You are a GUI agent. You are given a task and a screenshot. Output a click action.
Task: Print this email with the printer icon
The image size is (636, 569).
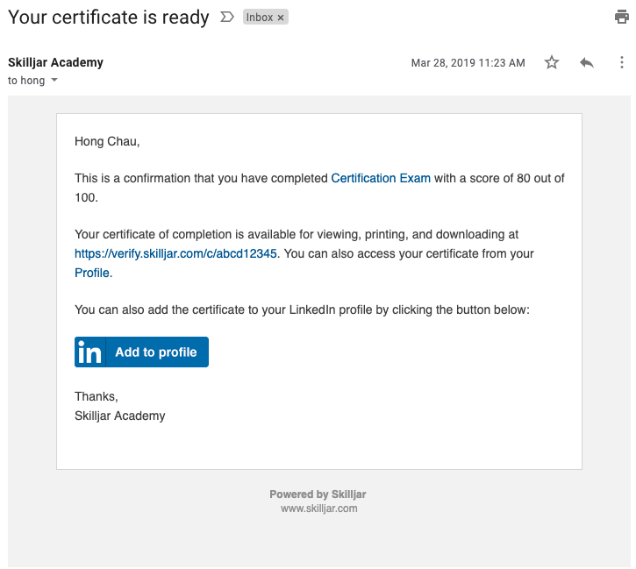tap(622, 17)
